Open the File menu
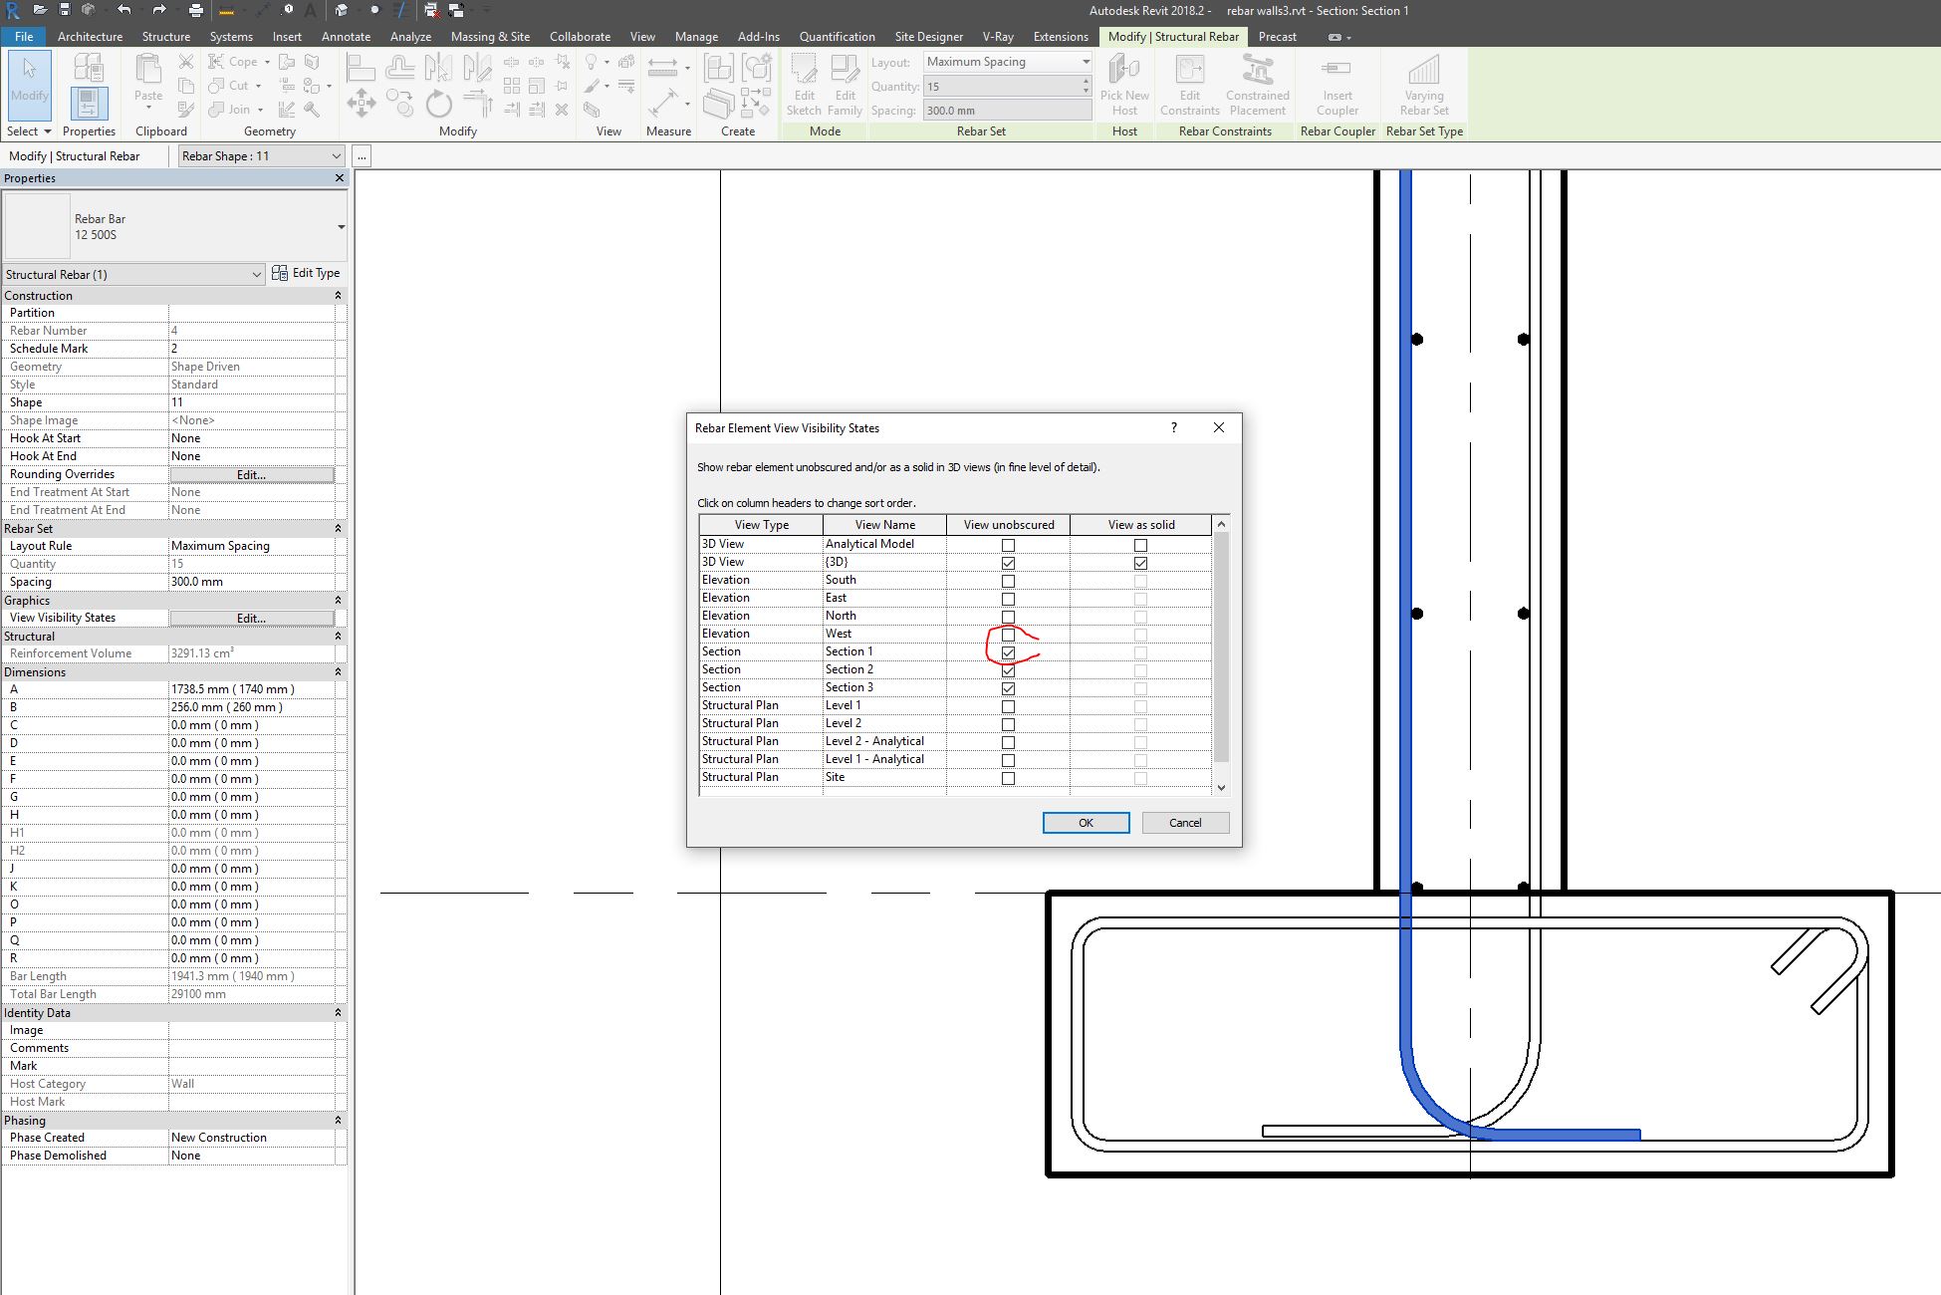Viewport: 1941px width, 1295px height. click(x=24, y=36)
